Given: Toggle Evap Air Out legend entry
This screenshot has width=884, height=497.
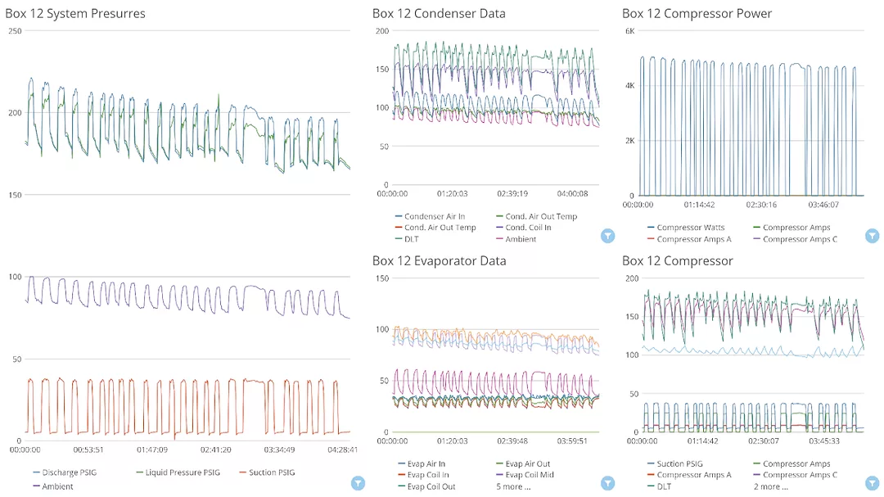Looking at the screenshot, I should pos(523,463).
